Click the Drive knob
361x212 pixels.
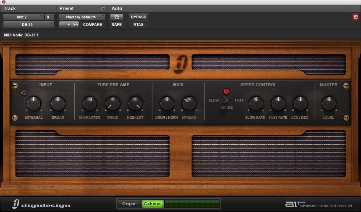[x=113, y=103]
